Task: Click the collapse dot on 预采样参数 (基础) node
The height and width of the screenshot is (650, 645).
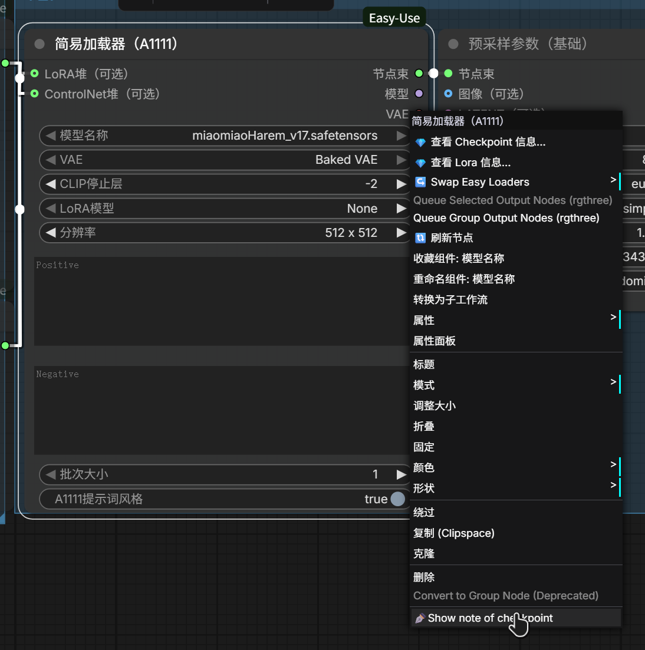Action: coord(453,44)
